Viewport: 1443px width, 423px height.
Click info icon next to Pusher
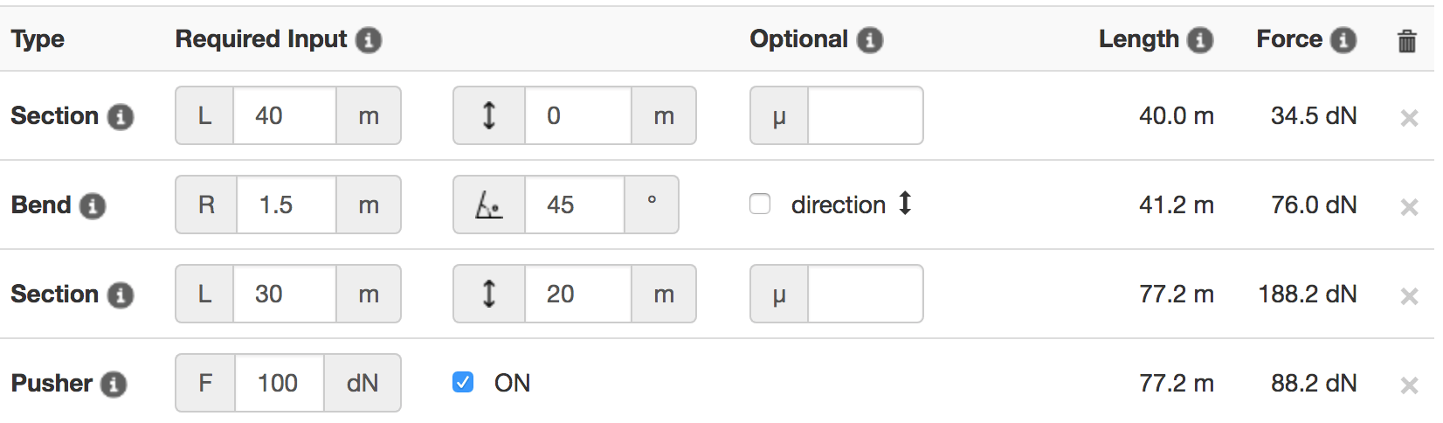tap(114, 385)
